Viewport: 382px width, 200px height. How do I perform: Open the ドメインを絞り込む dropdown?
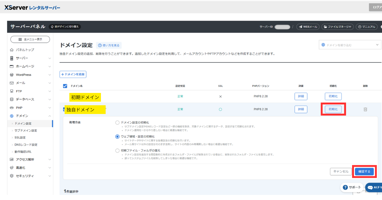350,45
